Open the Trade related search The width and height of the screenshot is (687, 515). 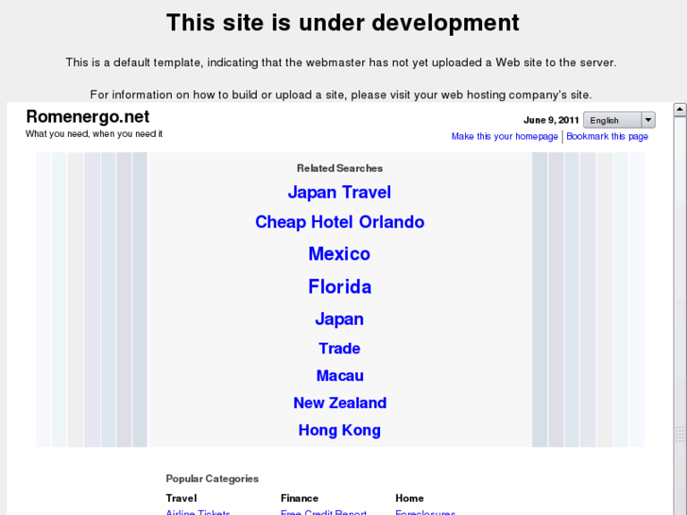point(339,349)
